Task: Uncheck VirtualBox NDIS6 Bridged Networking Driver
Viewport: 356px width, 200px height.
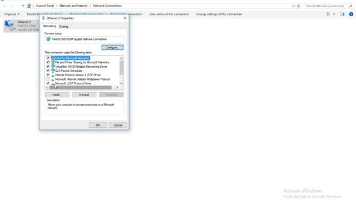Action: (x=48, y=67)
